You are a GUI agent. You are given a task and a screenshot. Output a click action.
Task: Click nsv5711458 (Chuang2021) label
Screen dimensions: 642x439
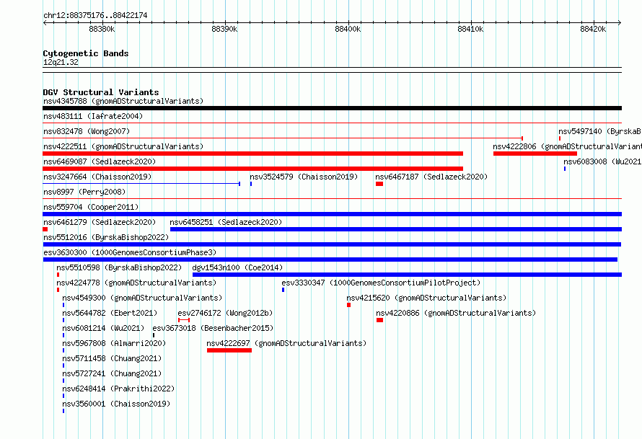tap(112, 358)
